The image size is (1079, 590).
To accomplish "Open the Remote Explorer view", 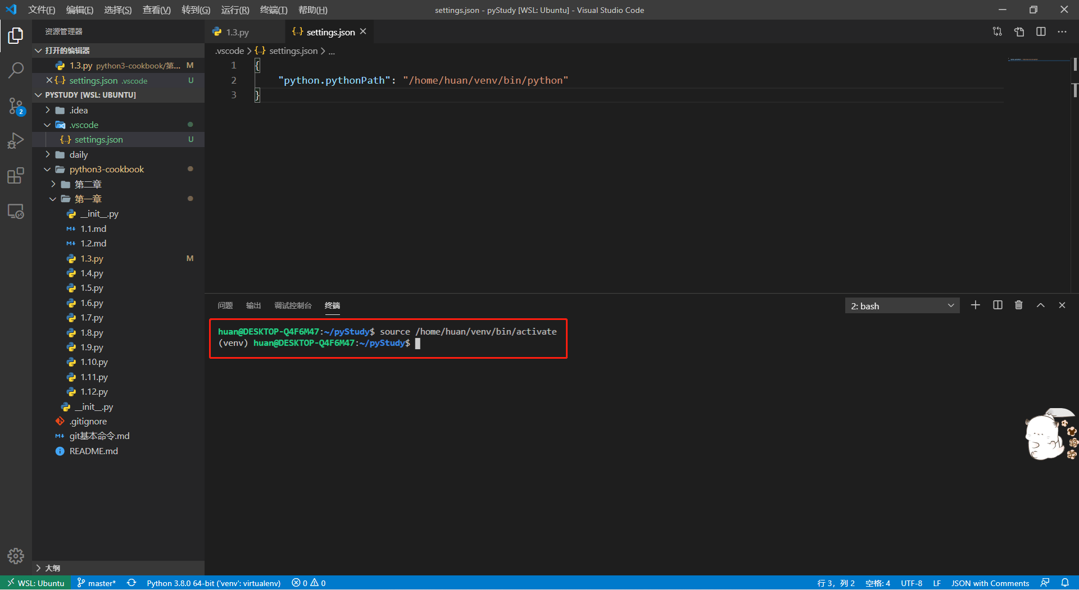I will [16, 211].
